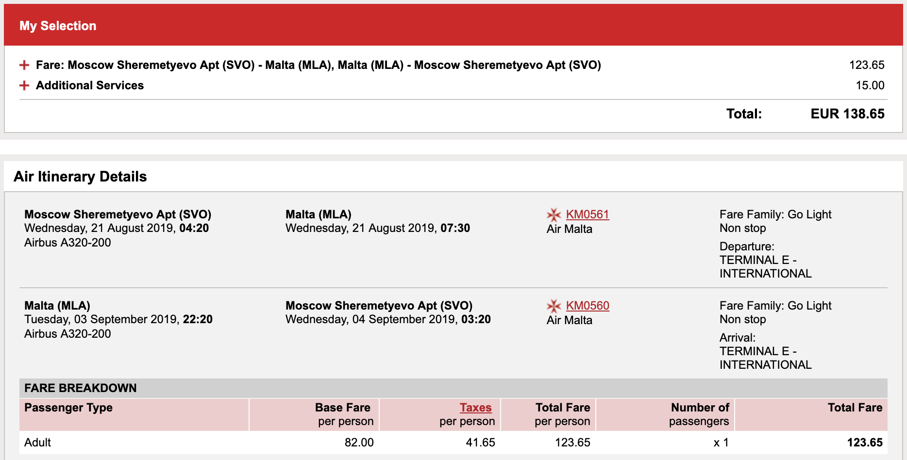This screenshot has height=460, width=907.
Task: Select the My Selection header
Action: click(x=58, y=26)
